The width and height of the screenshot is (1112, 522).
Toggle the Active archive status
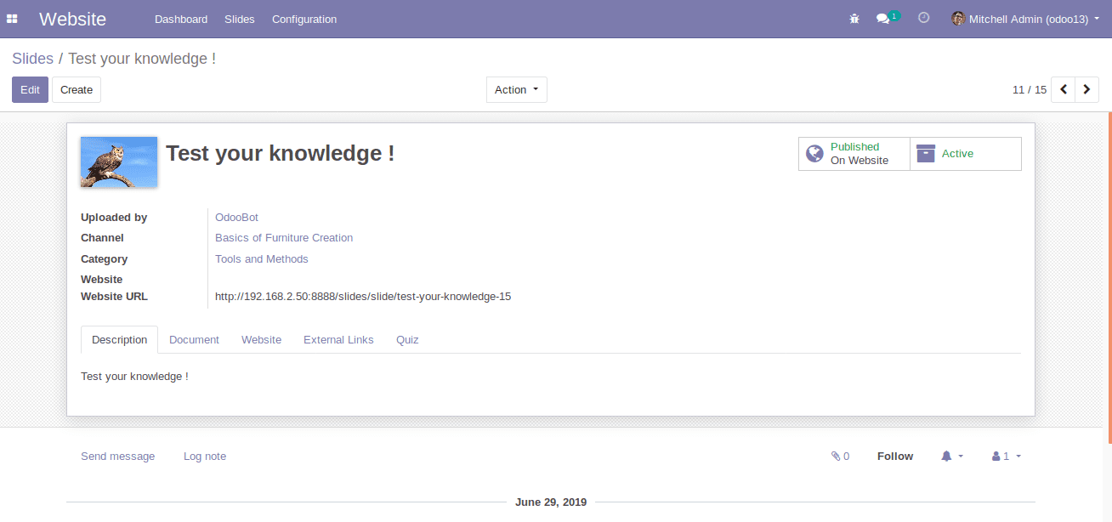966,154
